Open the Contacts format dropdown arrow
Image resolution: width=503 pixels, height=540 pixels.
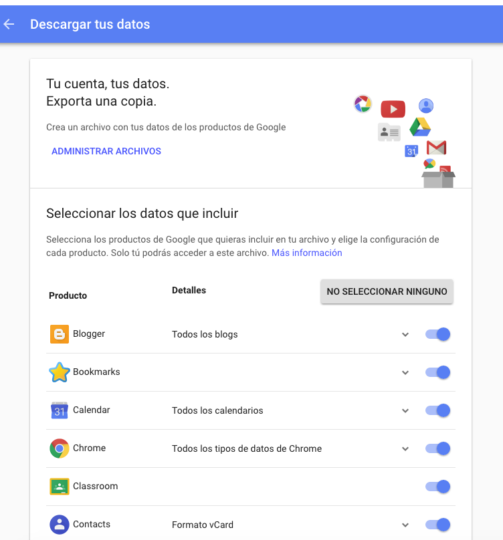[x=405, y=525]
